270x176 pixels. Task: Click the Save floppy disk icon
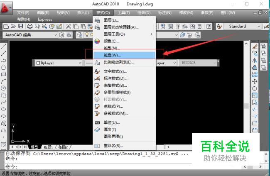coord(21,26)
